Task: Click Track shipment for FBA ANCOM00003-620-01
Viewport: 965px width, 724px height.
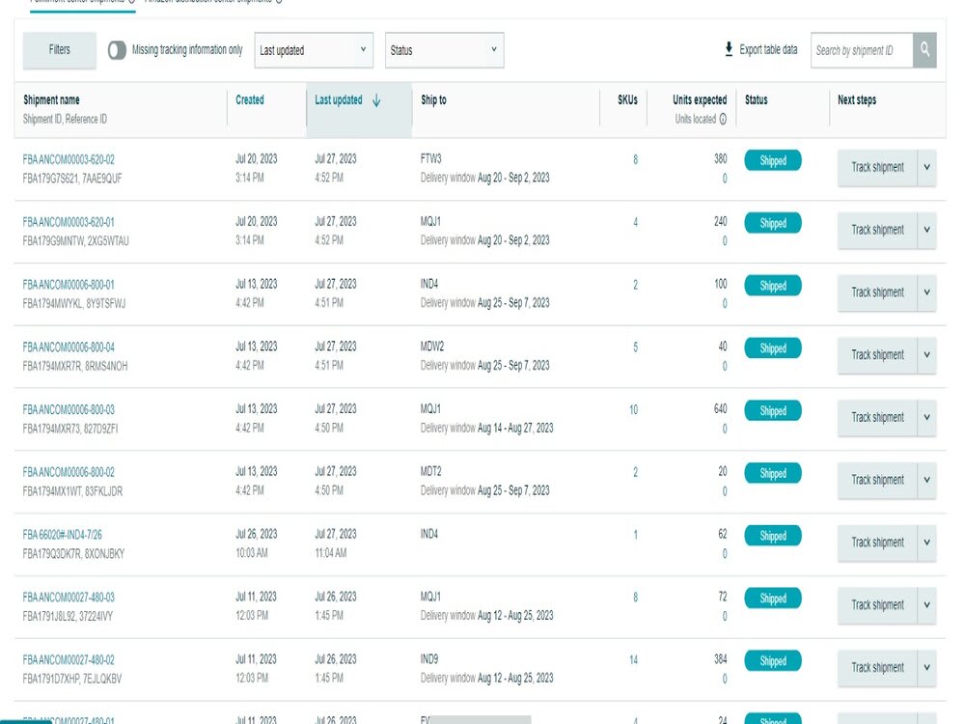Action: coord(877,230)
